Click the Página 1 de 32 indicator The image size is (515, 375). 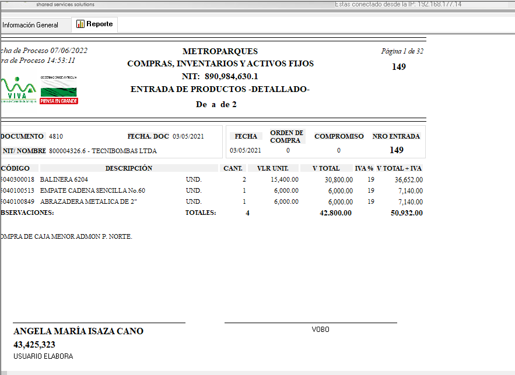402,51
